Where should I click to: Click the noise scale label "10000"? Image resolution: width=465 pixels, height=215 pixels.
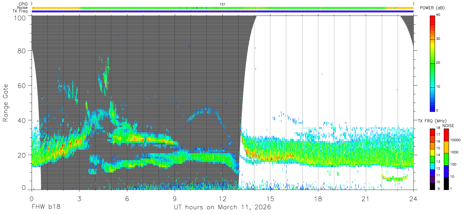pos(455,140)
